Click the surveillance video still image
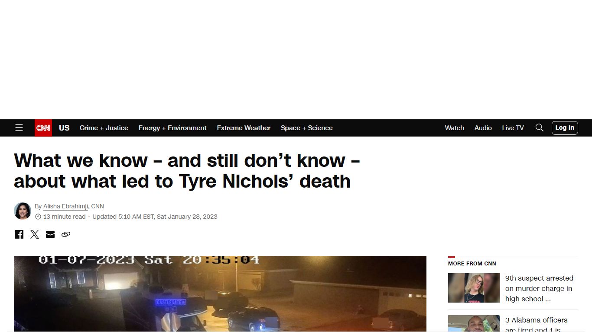Screen dimensions: 592x332 220,294
